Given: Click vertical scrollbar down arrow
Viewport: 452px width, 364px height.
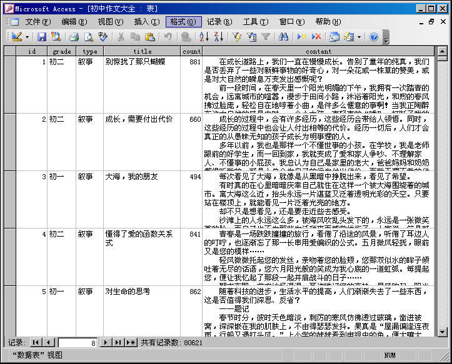Looking at the screenshot, I should 442,332.
